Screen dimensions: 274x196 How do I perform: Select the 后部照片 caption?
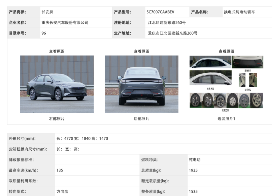142,119
